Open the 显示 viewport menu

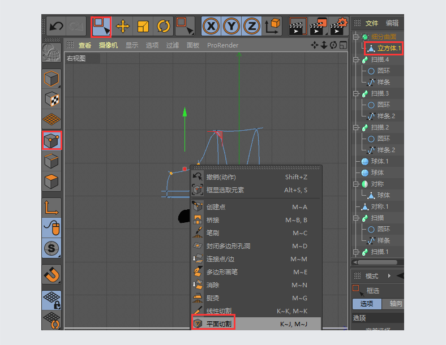click(132, 45)
